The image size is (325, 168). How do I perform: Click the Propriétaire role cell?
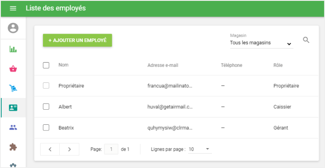(286, 86)
